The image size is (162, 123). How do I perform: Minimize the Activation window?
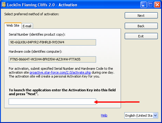click(x=144, y=5)
